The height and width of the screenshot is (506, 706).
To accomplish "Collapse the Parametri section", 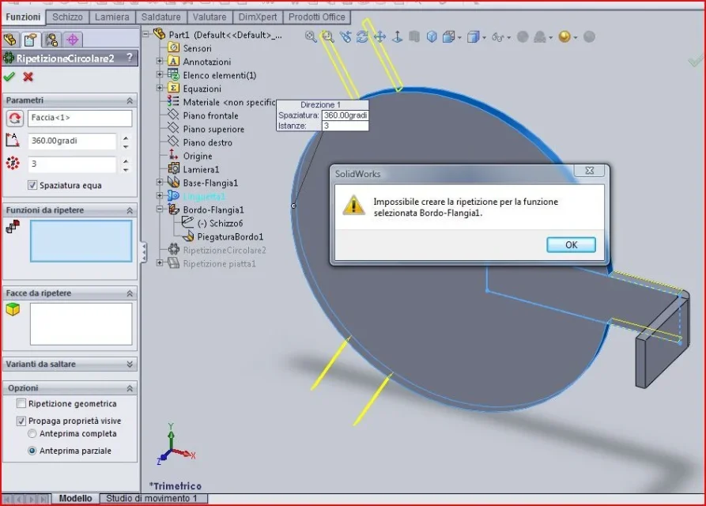I will tap(130, 100).
